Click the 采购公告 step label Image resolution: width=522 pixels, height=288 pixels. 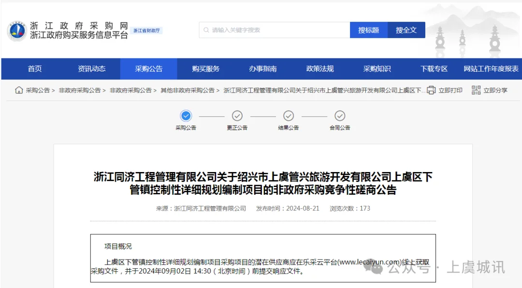click(186, 128)
